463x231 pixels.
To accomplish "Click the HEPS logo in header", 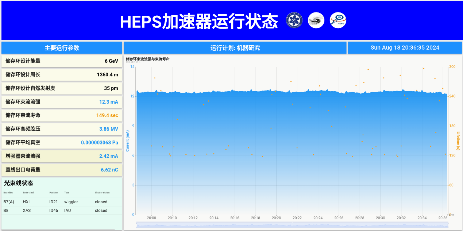I will tap(338, 20).
